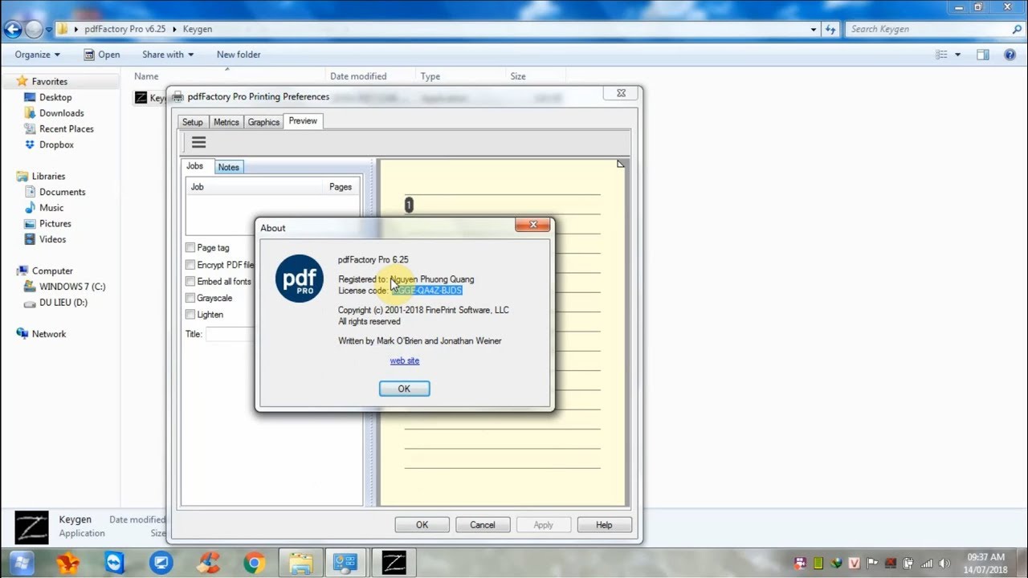This screenshot has height=578, width=1028.
Task: Click the Title input field
Action: (x=230, y=334)
